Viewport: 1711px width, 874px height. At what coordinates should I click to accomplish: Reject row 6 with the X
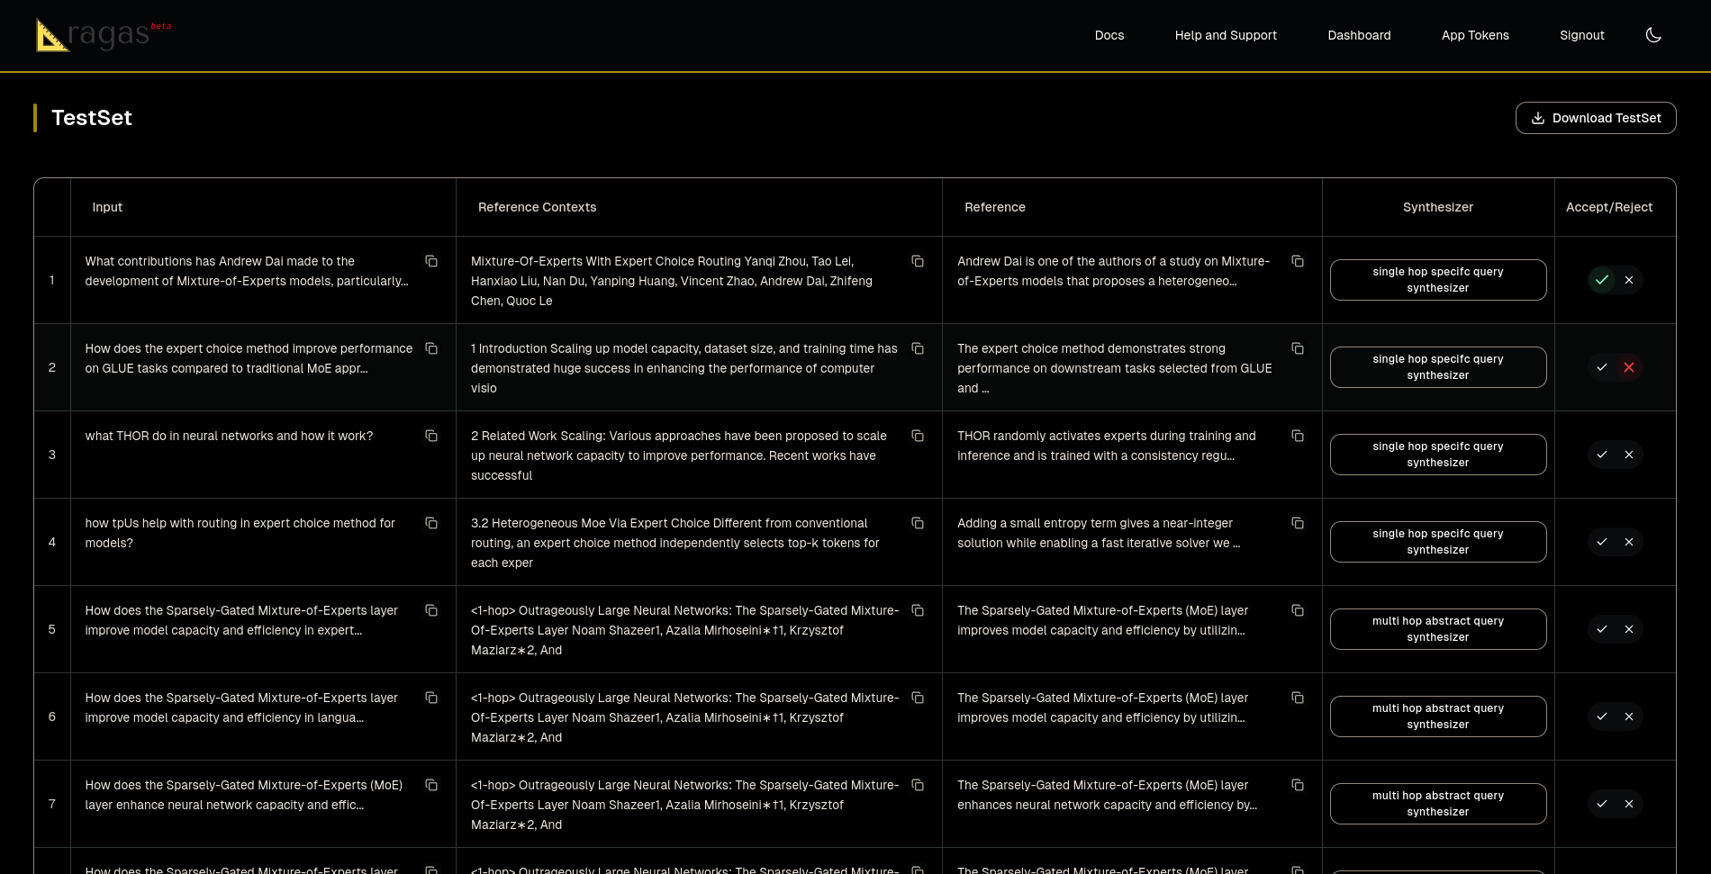click(1629, 716)
